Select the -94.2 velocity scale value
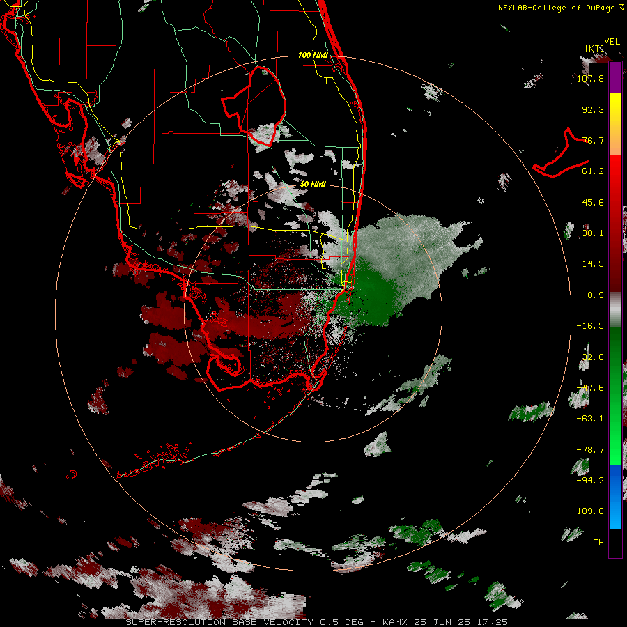The height and width of the screenshot is (627, 627). (x=590, y=481)
